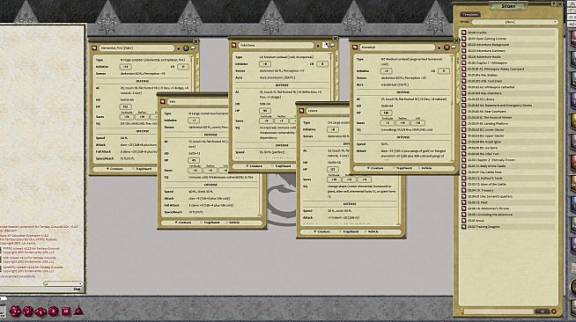Screen dimensions: 576x322
Task: Open story entry Belly of the Castle
Action: click(x=486, y=165)
